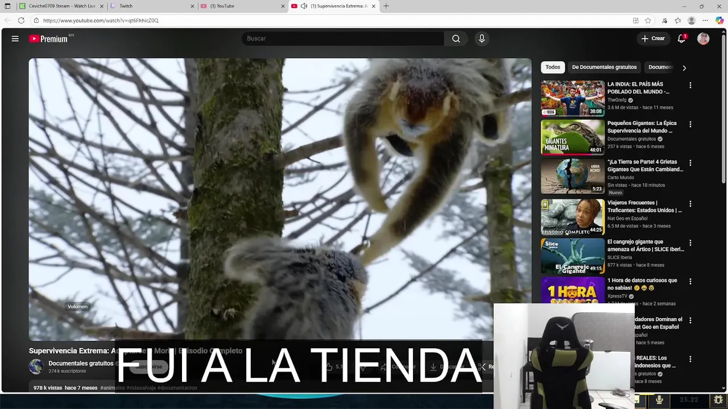Select the Todos filter chip
This screenshot has height=409, width=728.
553,67
